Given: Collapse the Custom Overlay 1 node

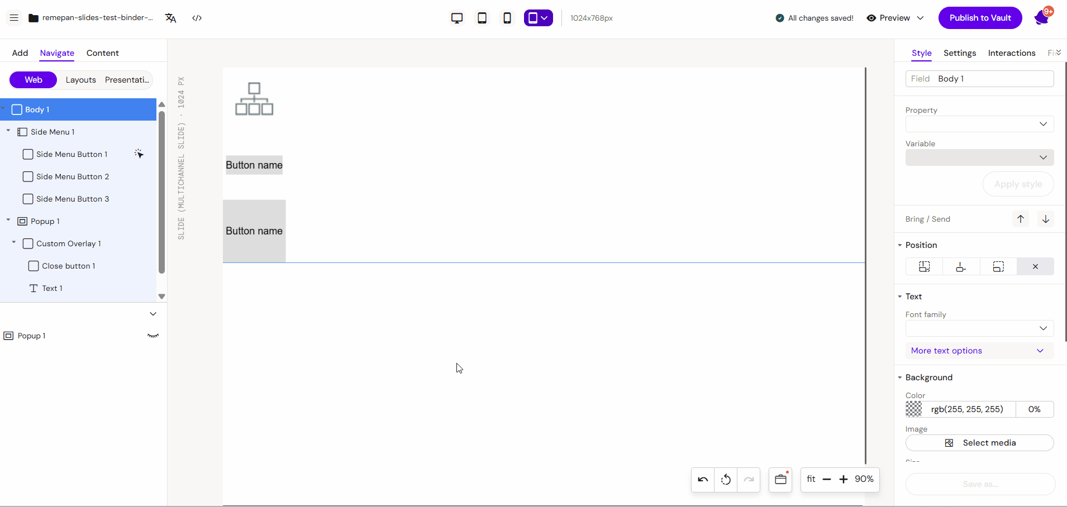Looking at the screenshot, I should [x=14, y=242].
